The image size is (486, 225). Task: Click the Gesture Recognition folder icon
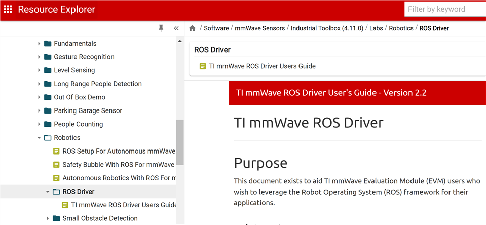click(x=48, y=57)
